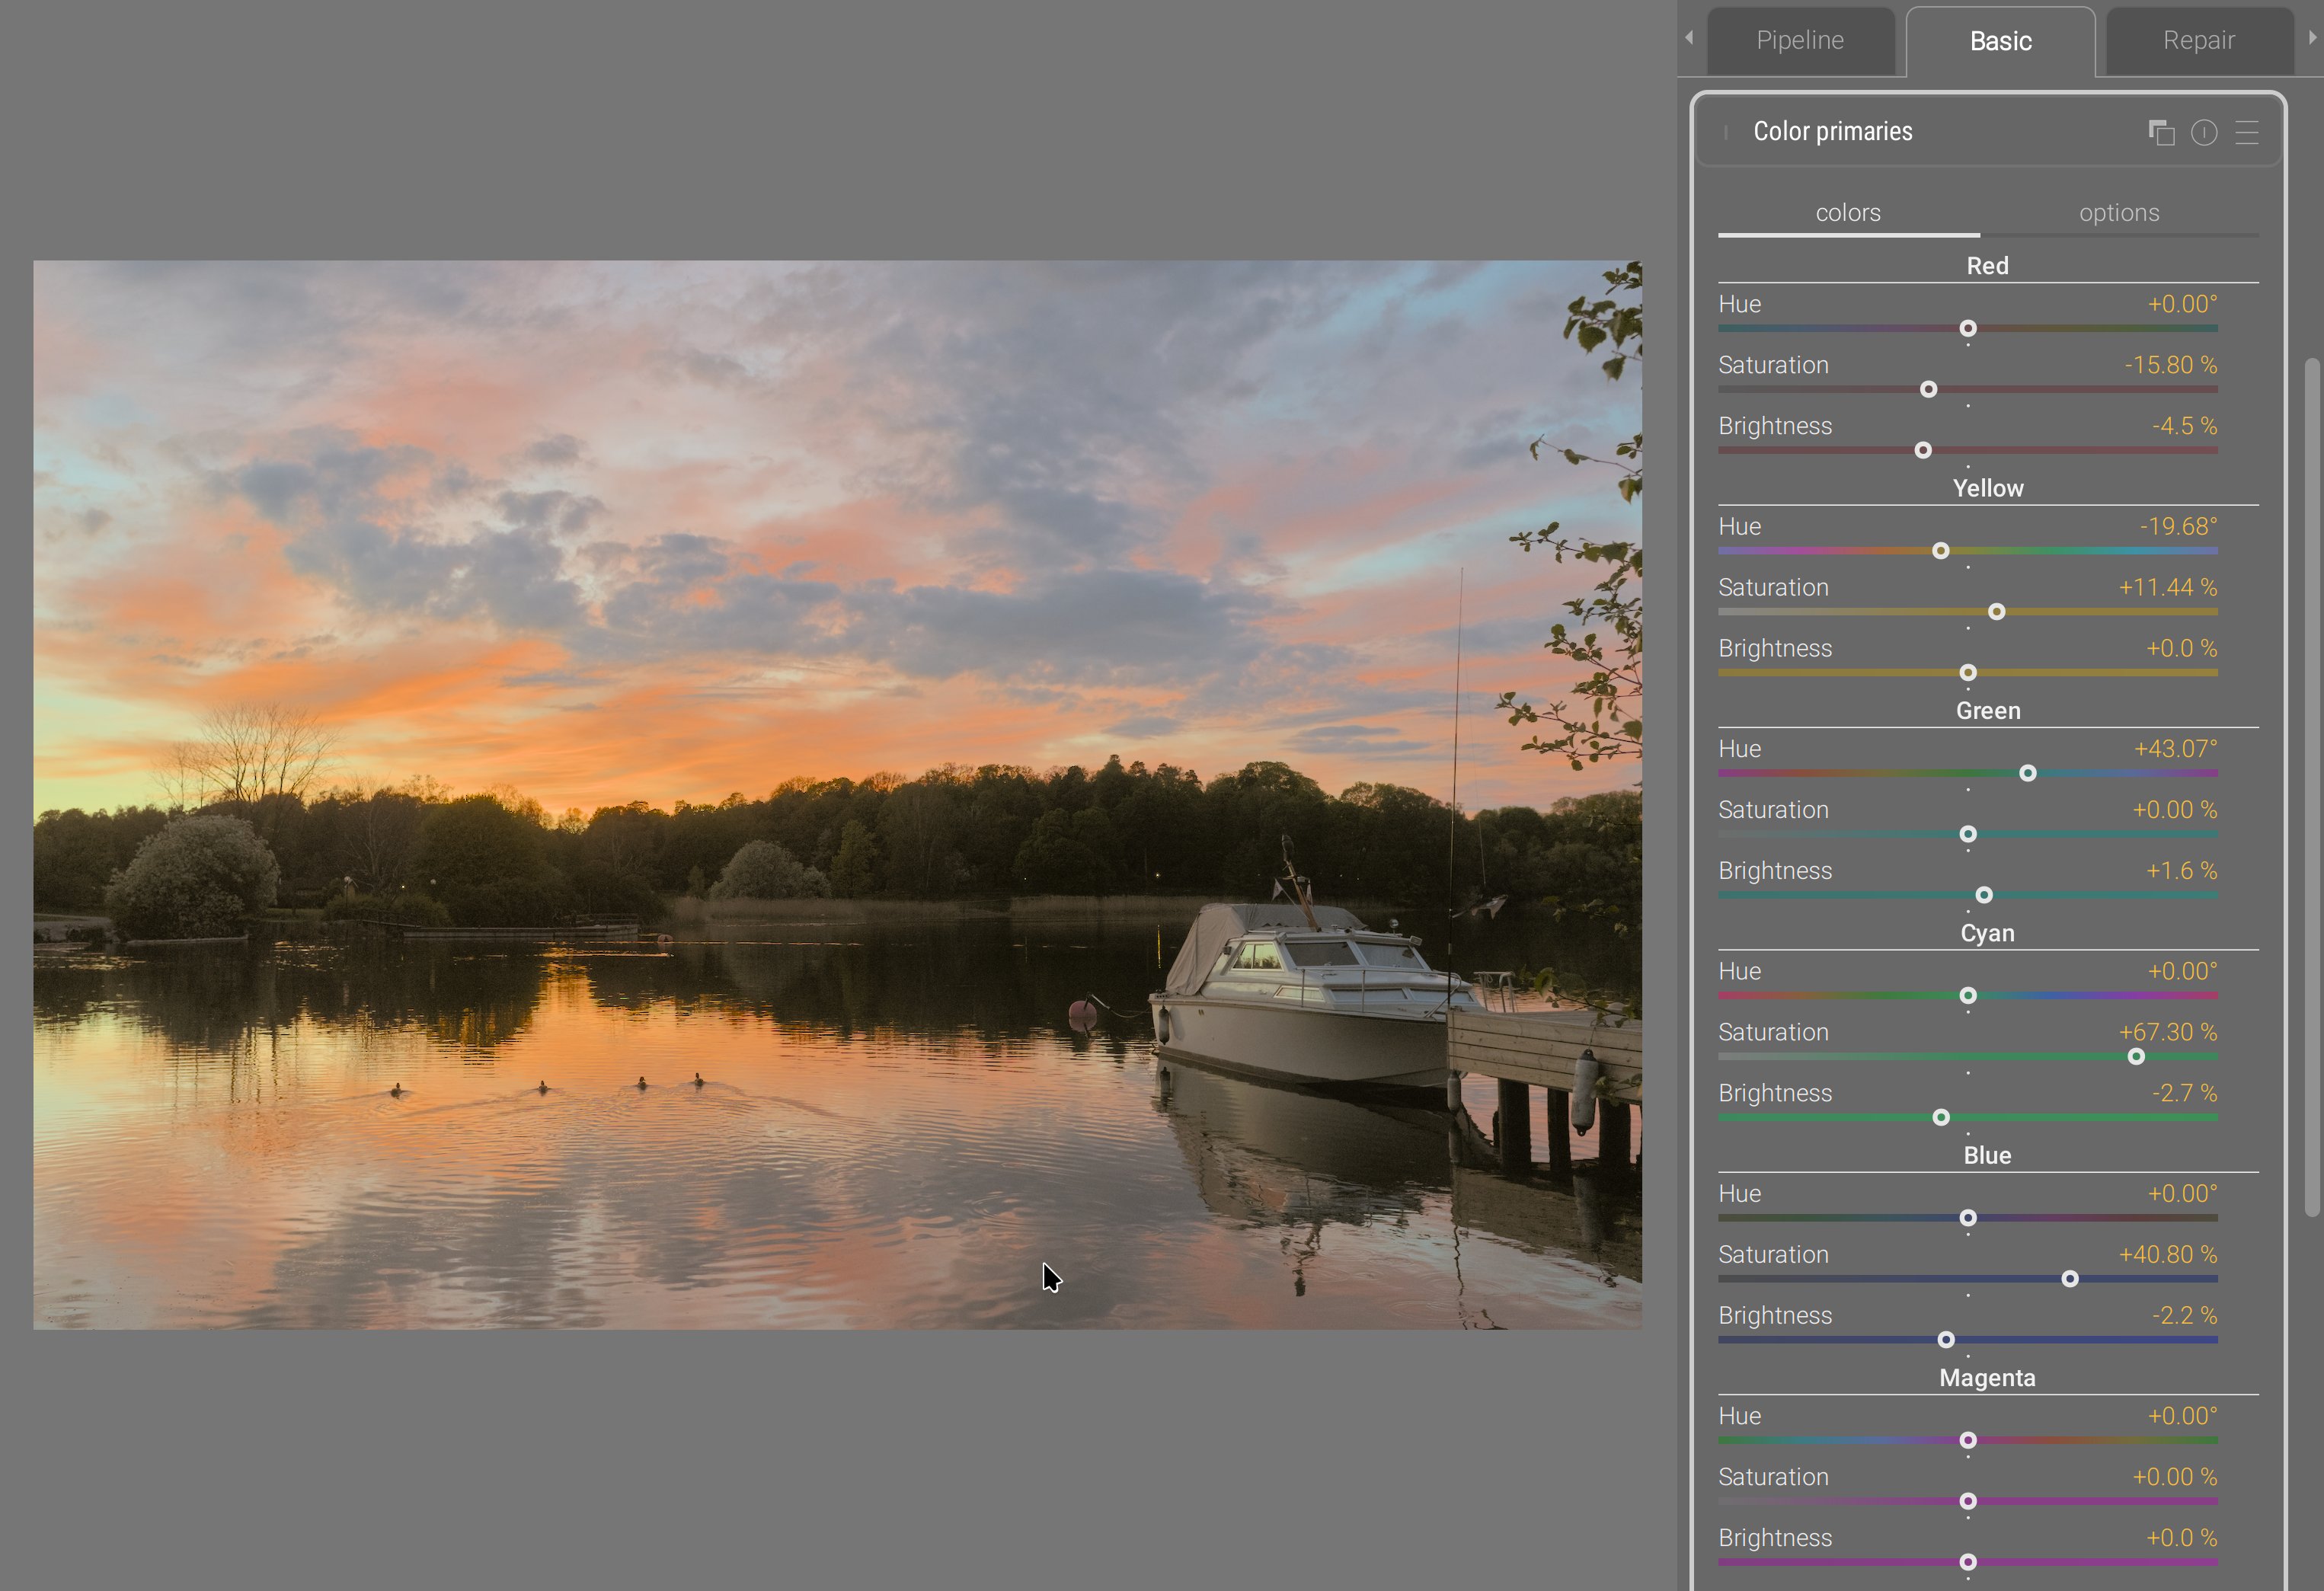Image resolution: width=2324 pixels, height=1591 pixels.
Task: Click the Cyan Saturation slider handle
Action: click(2135, 1057)
